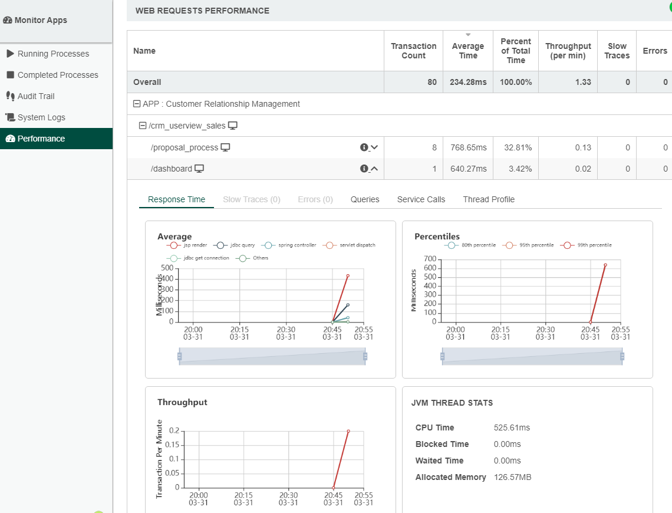
Task: Click the monitor icon next to /proposal_process
Action: 225,147
